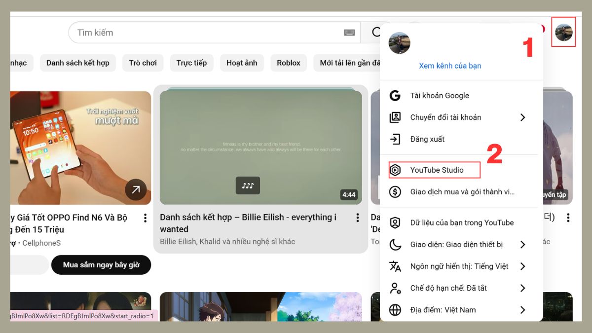Click the globe location icon

point(395,310)
